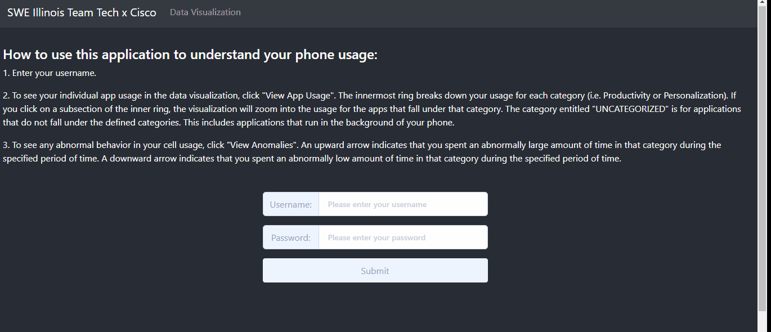Focus the username input field
771x332 pixels.
pos(403,204)
